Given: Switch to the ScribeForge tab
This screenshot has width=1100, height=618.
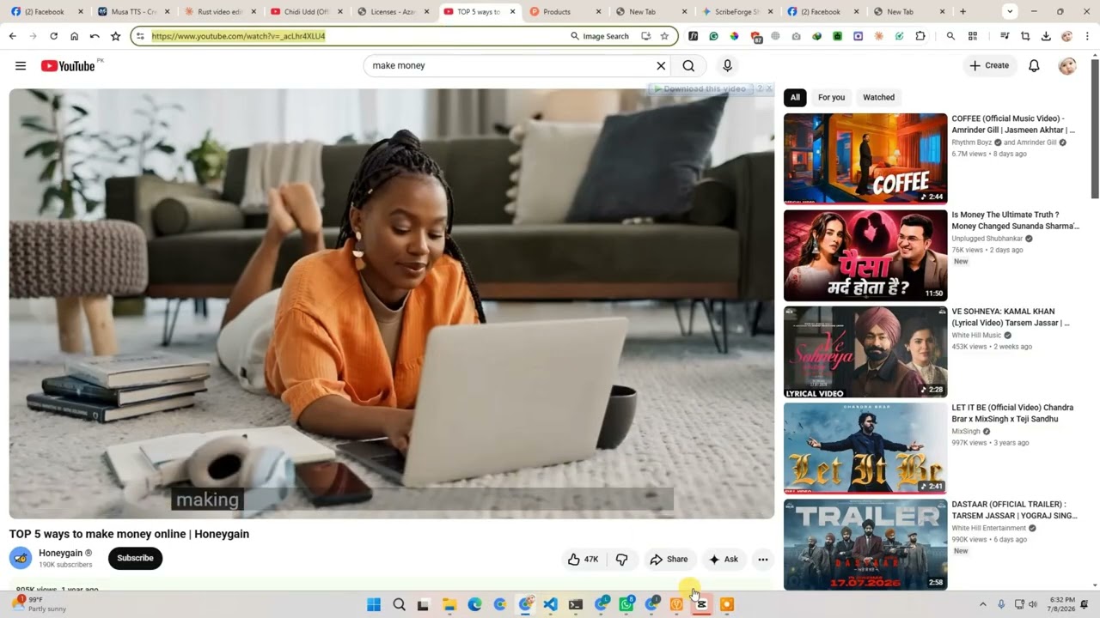Looking at the screenshot, I should click(737, 12).
